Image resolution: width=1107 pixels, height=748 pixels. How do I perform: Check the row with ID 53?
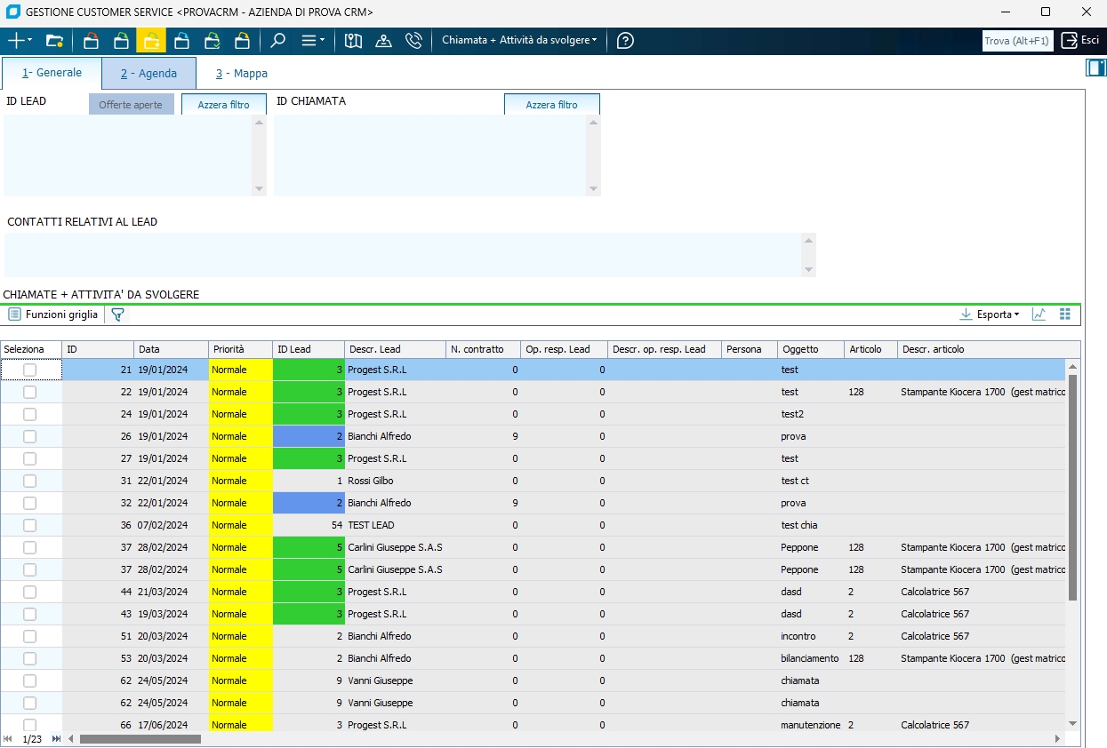tap(30, 658)
